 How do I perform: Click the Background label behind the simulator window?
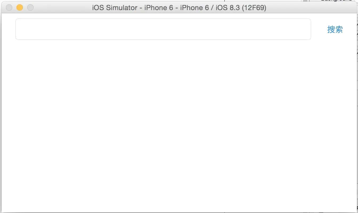click(336, 1)
